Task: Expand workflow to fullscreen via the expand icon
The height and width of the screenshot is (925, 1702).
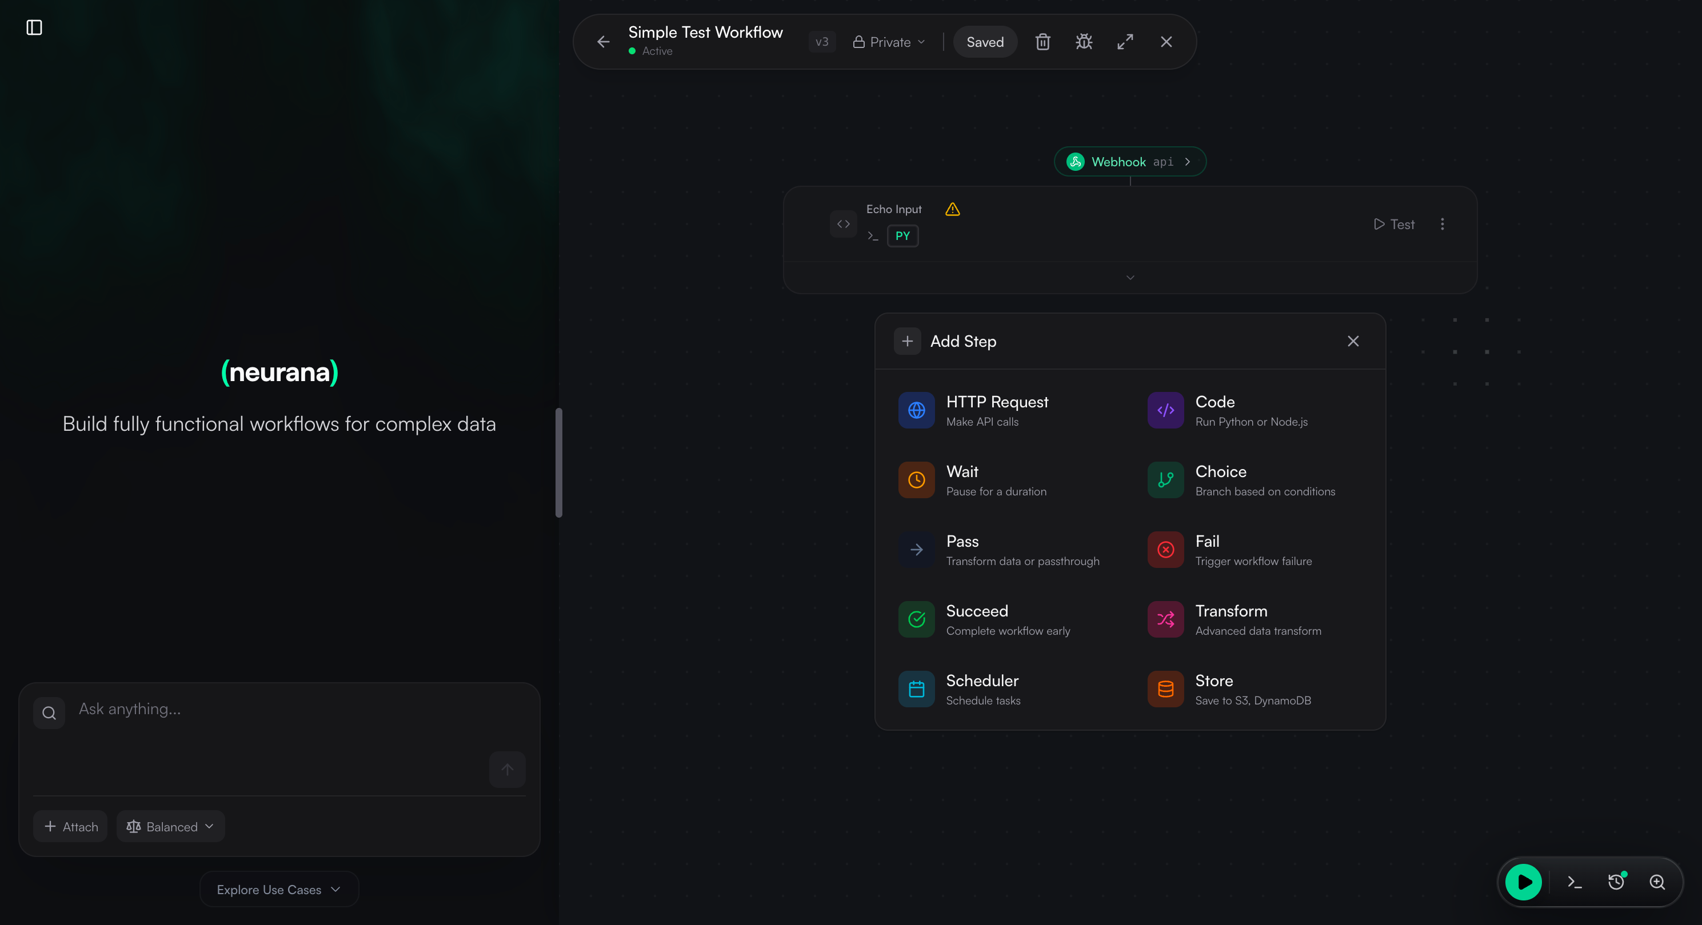Action: [1126, 41]
